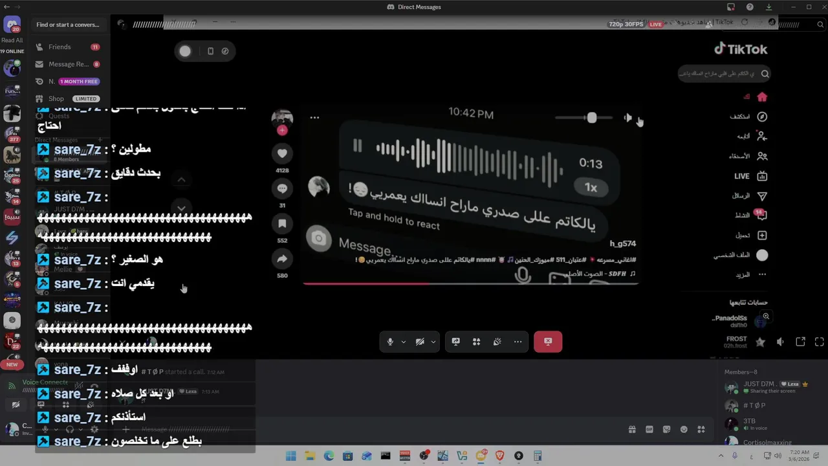Open the soundboard icon in call bar
The width and height of the screenshot is (828, 466).
pos(497,342)
